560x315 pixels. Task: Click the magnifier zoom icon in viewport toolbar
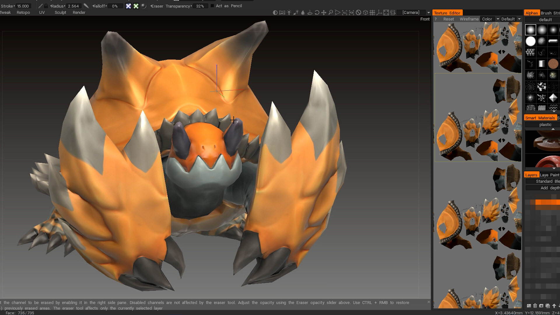[x=330, y=13]
